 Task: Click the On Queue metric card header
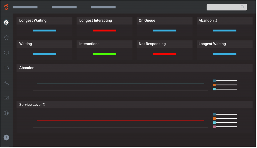(164, 21)
